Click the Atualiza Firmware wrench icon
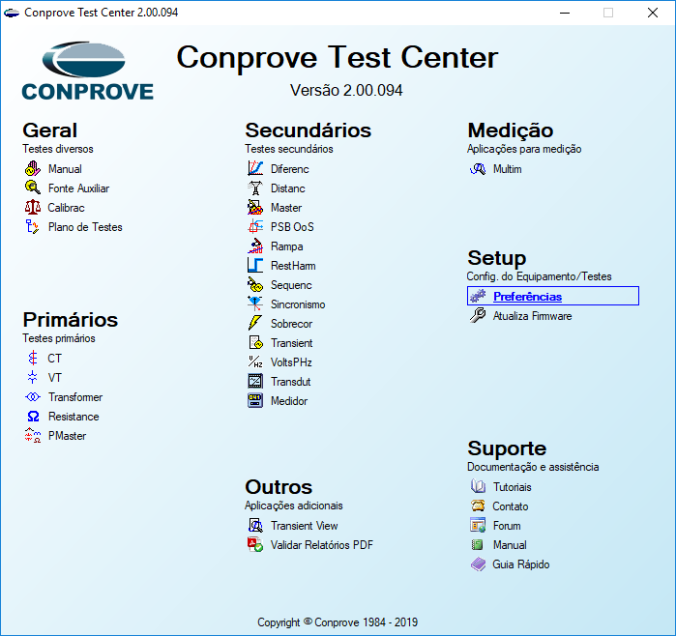 tap(478, 315)
